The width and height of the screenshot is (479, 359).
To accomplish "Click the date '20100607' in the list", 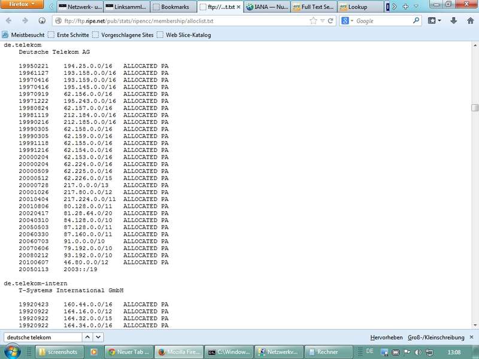I will 34,262.
